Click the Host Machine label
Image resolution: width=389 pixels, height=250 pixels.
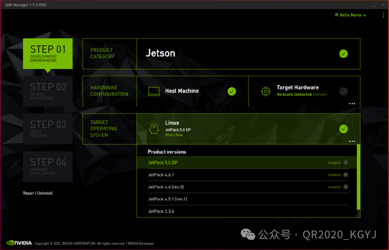(x=182, y=91)
